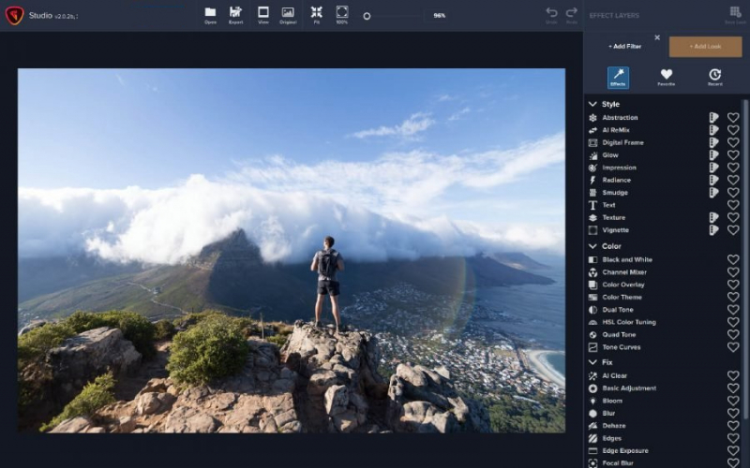Open presets flag for Digital Frame

pyautogui.click(x=713, y=142)
